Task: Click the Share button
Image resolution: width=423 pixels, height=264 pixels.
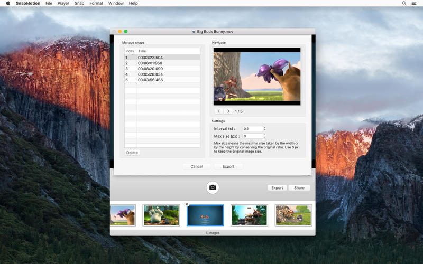Action: coord(299,187)
